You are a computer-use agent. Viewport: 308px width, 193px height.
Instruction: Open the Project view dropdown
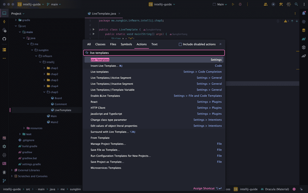pyautogui.click(x=18, y=14)
